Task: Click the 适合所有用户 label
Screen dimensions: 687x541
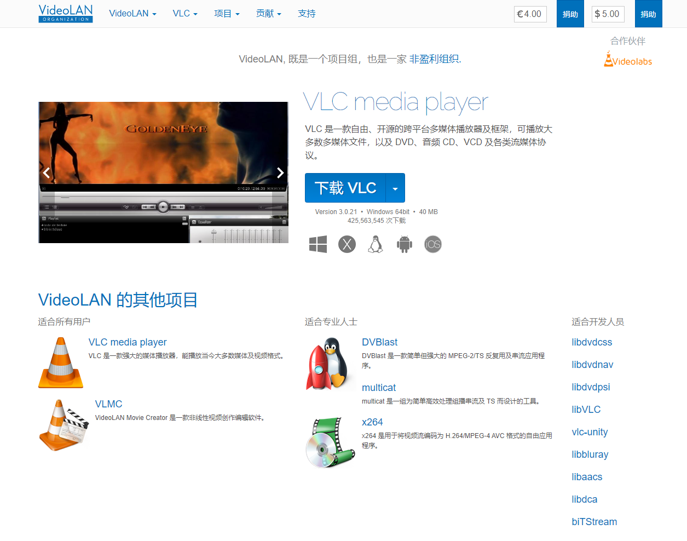Action: tap(64, 322)
